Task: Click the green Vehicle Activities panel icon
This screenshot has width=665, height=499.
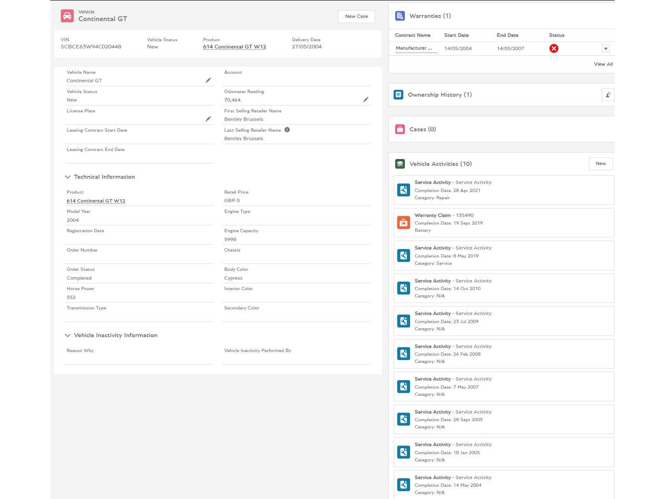Action: pos(400,164)
